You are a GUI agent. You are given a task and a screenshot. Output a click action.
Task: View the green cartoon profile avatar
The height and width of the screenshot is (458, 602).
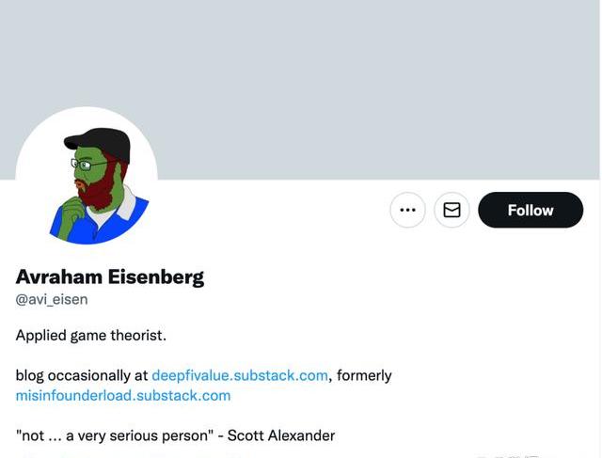pyautogui.click(x=87, y=179)
